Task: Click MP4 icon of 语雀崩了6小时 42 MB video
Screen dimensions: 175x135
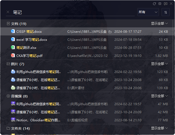Action: 13,112
